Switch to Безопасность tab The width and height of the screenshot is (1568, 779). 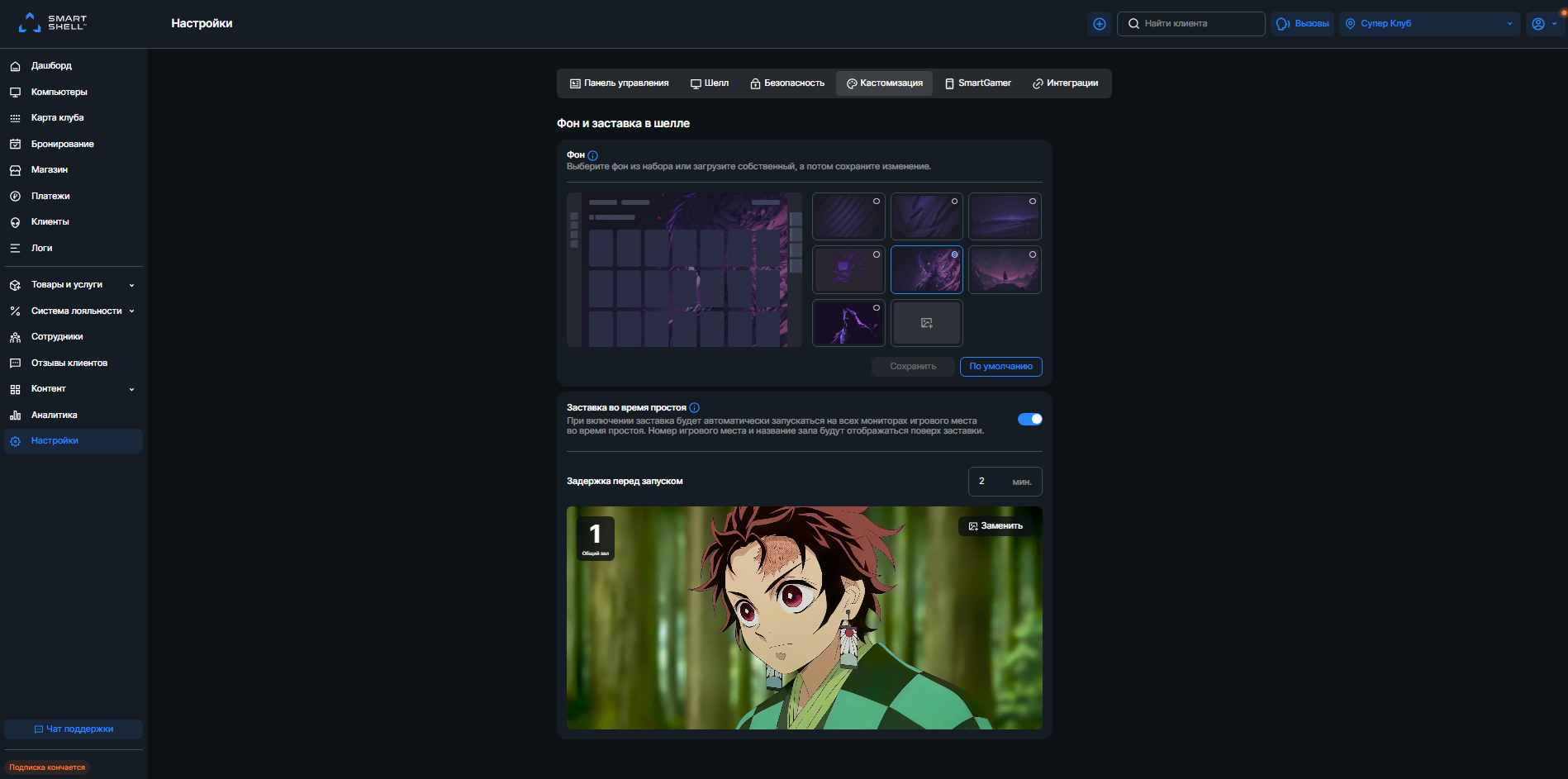pyautogui.click(x=787, y=83)
